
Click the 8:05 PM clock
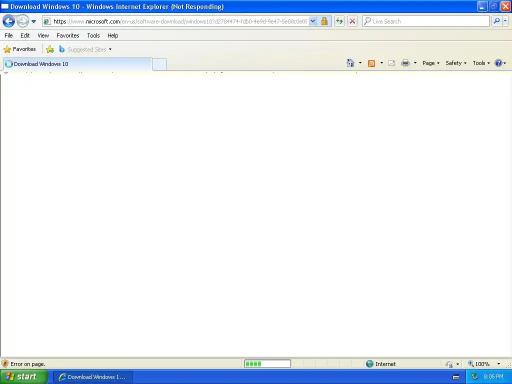[493, 377]
